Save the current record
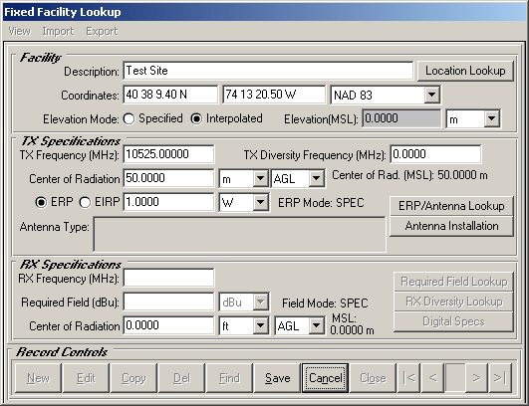Viewport: 529px width, 406px height. click(277, 378)
